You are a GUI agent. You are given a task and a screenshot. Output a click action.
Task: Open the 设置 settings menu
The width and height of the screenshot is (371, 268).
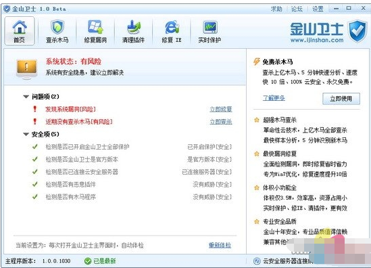pyautogui.click(x=318, y=9)
